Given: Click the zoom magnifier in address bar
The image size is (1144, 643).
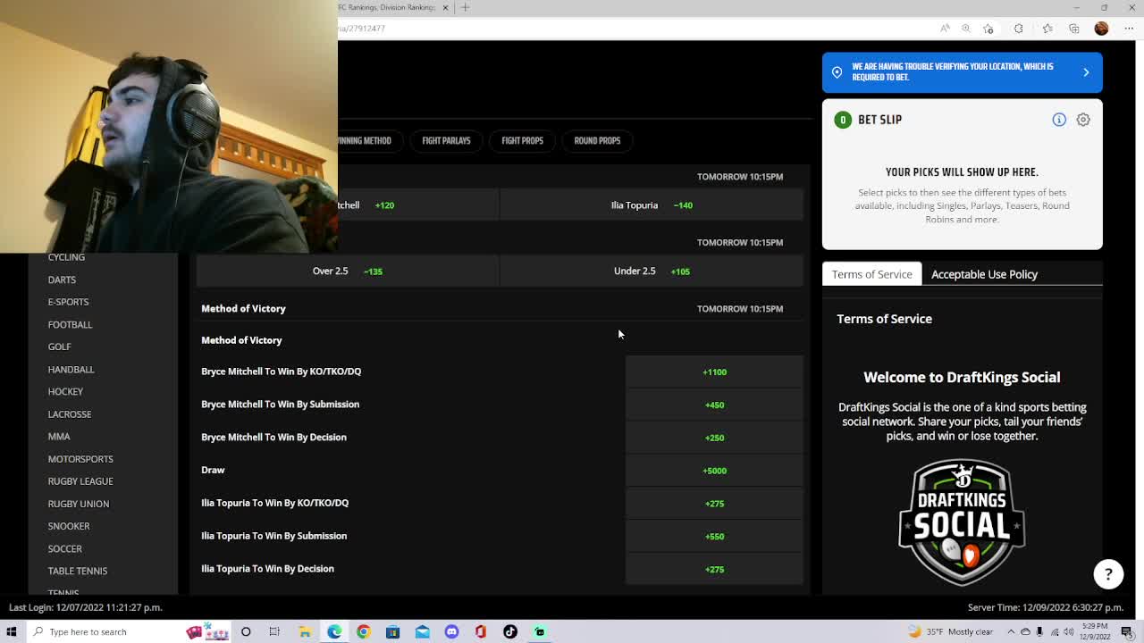Looking at the screenshot, I should pos(966,29).
